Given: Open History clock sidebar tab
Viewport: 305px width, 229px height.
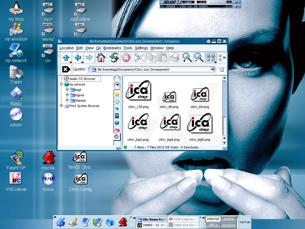Looking at the screenshot, I should pyautogui.click(x=117, y=101).
